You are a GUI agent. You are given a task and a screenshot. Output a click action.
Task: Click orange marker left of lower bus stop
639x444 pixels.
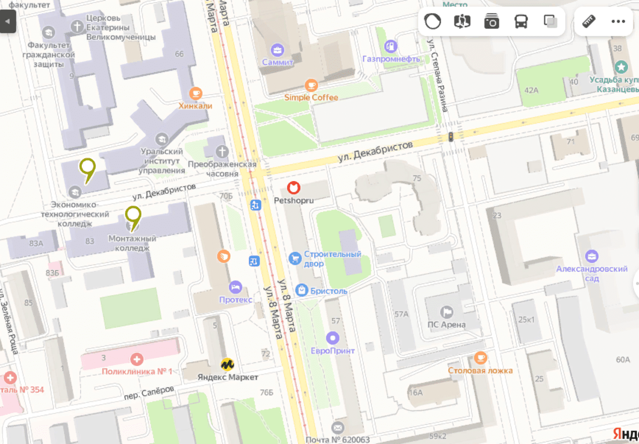point(224,256)
